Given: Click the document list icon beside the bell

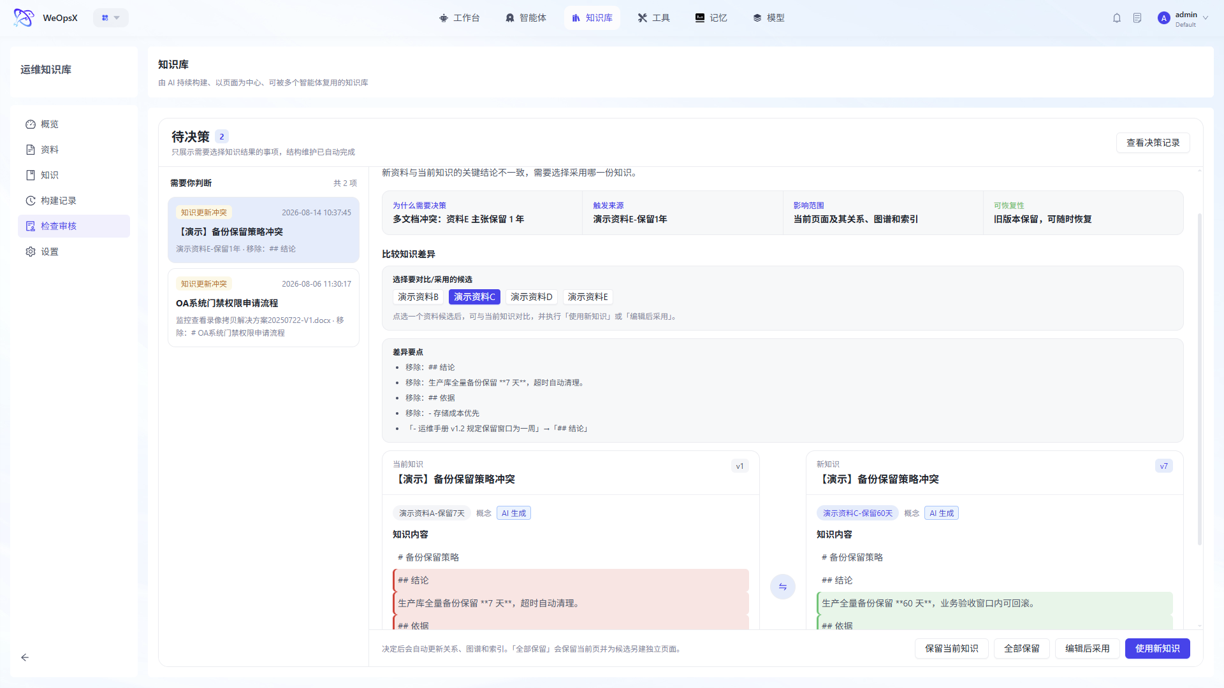Looking at the screenshot, I should [1137, 18].
